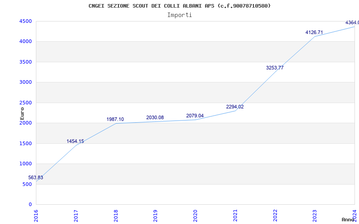Screen dimensions: 359x224
Task: Select the 2294.02 value on the line
Action: coord(235,107)
